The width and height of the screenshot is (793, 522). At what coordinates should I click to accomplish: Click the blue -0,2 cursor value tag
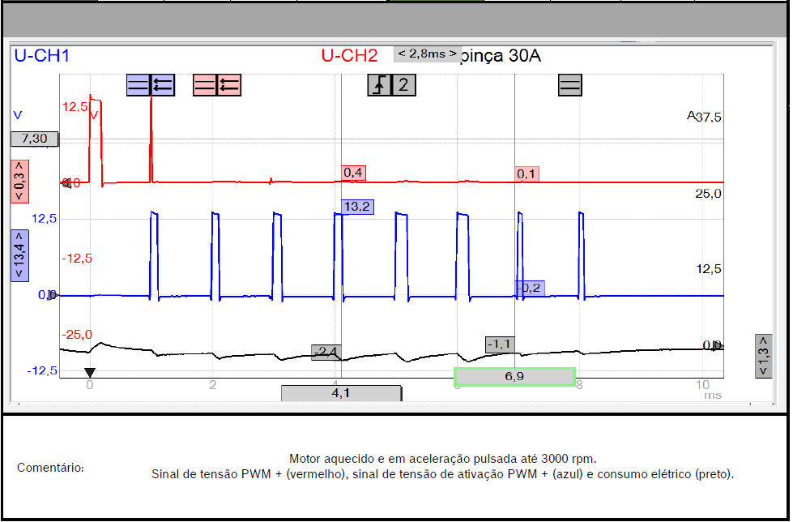[529, 288]
